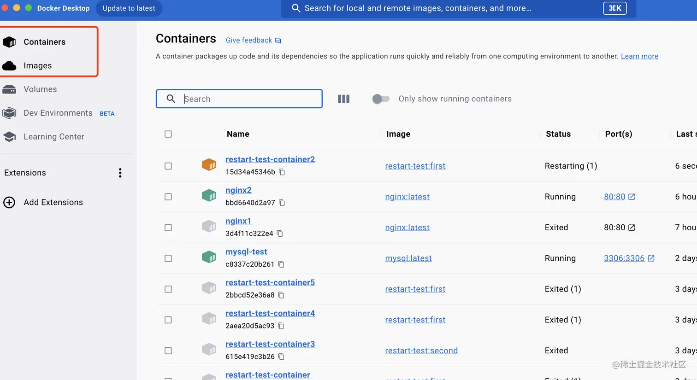Click the feedback chat icon beside Give feedback
Viewport: 697px width, 380px height.
pyautogui.click(x=278, y=41)
